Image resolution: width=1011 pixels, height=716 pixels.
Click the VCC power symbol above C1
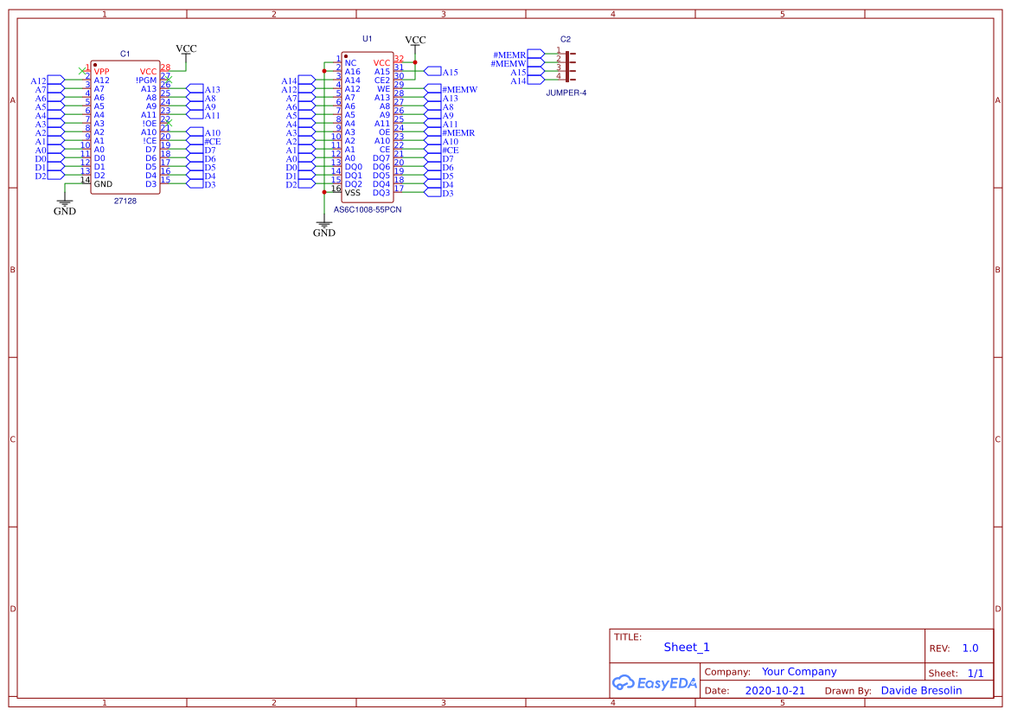coord(187,48)
